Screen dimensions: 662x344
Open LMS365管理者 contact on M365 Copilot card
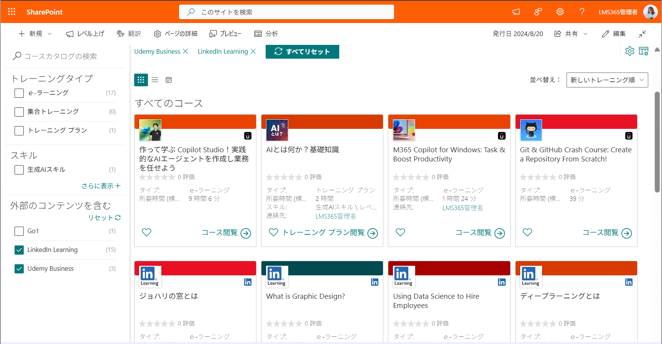pos(463,208)
